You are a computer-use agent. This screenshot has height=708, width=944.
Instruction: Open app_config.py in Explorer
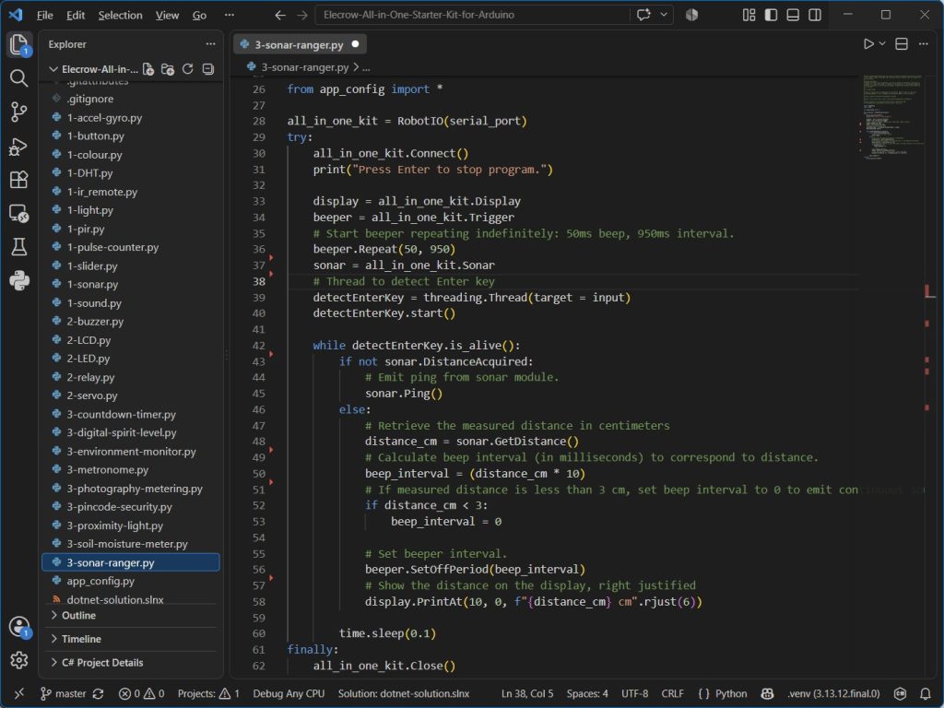coord(131,581)
